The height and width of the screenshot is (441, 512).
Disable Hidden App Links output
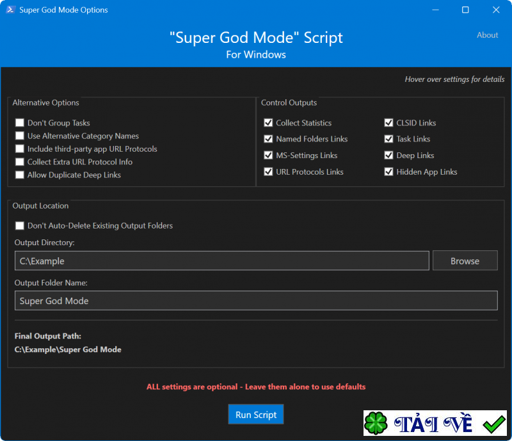tap(389, 172)
